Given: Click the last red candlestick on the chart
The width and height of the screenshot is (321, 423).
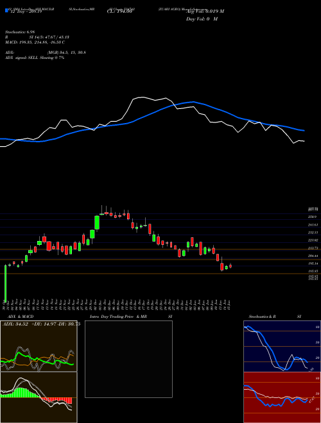Looking at the screenshot, I should tap(230, 266).
